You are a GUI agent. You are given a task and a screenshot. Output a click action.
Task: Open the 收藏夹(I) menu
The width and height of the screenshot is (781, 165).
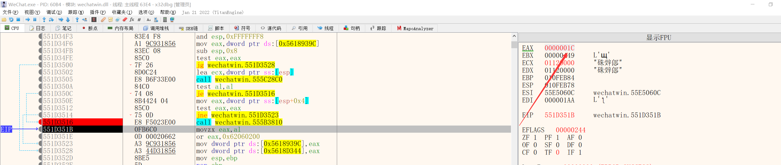(122, 12)
